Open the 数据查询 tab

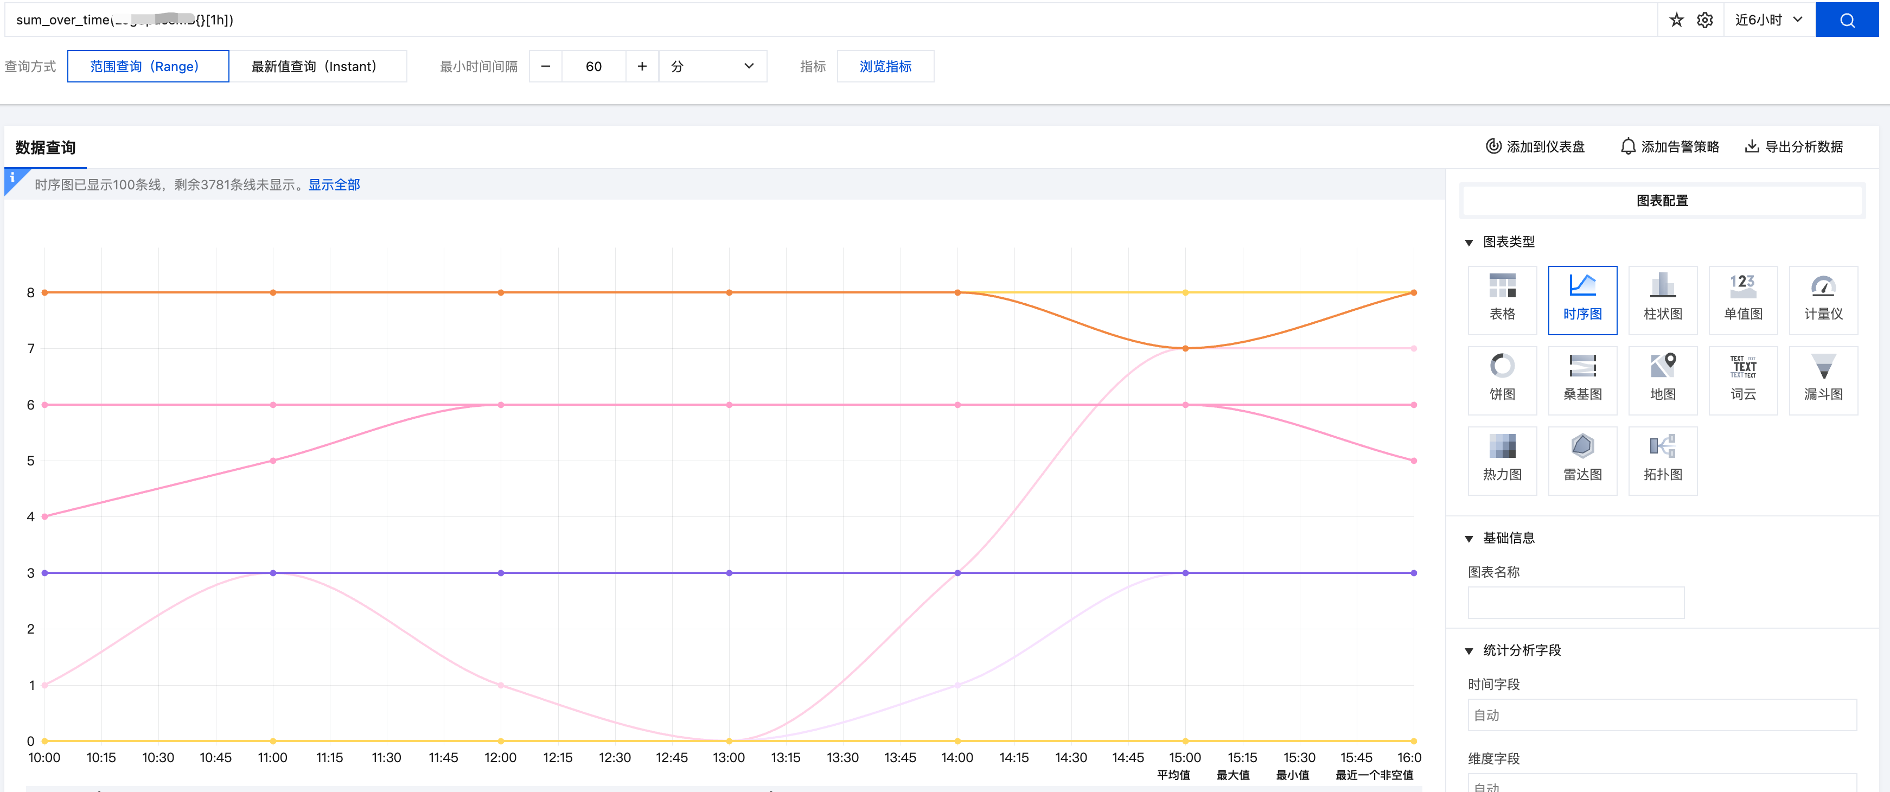point(46,148)
